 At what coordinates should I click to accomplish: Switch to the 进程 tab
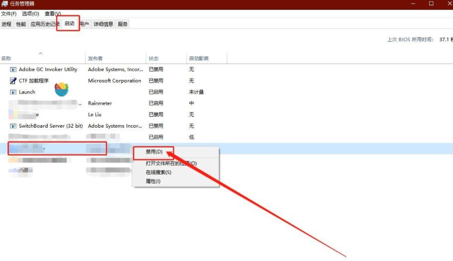coord(6,24)
